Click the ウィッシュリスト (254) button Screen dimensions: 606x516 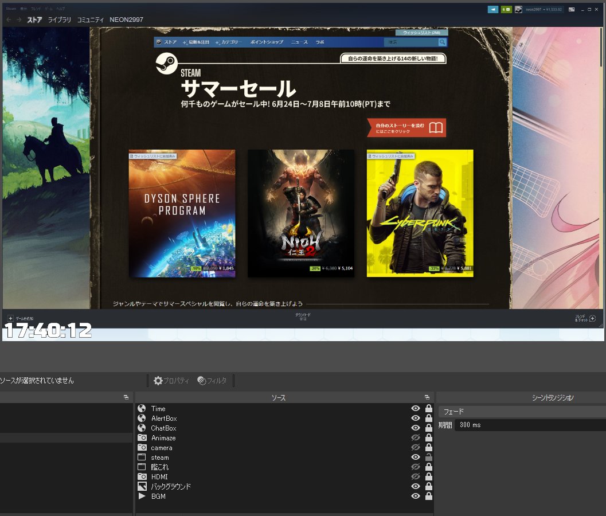tap(421, 33)
